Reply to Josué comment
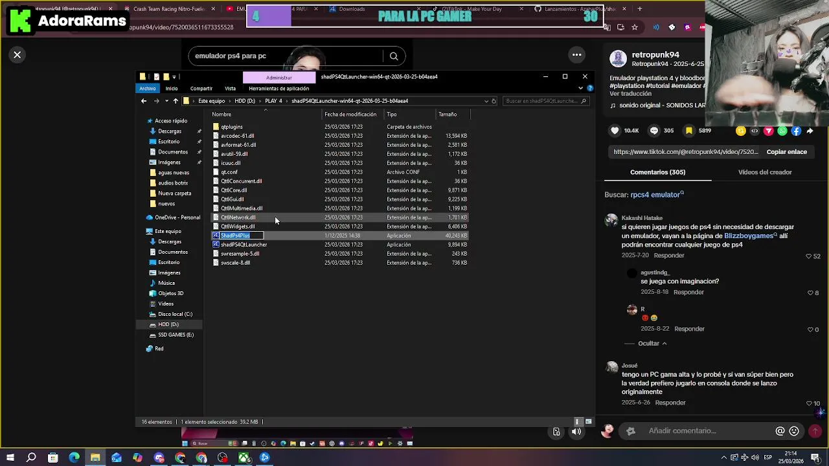 tap(670, 403)
